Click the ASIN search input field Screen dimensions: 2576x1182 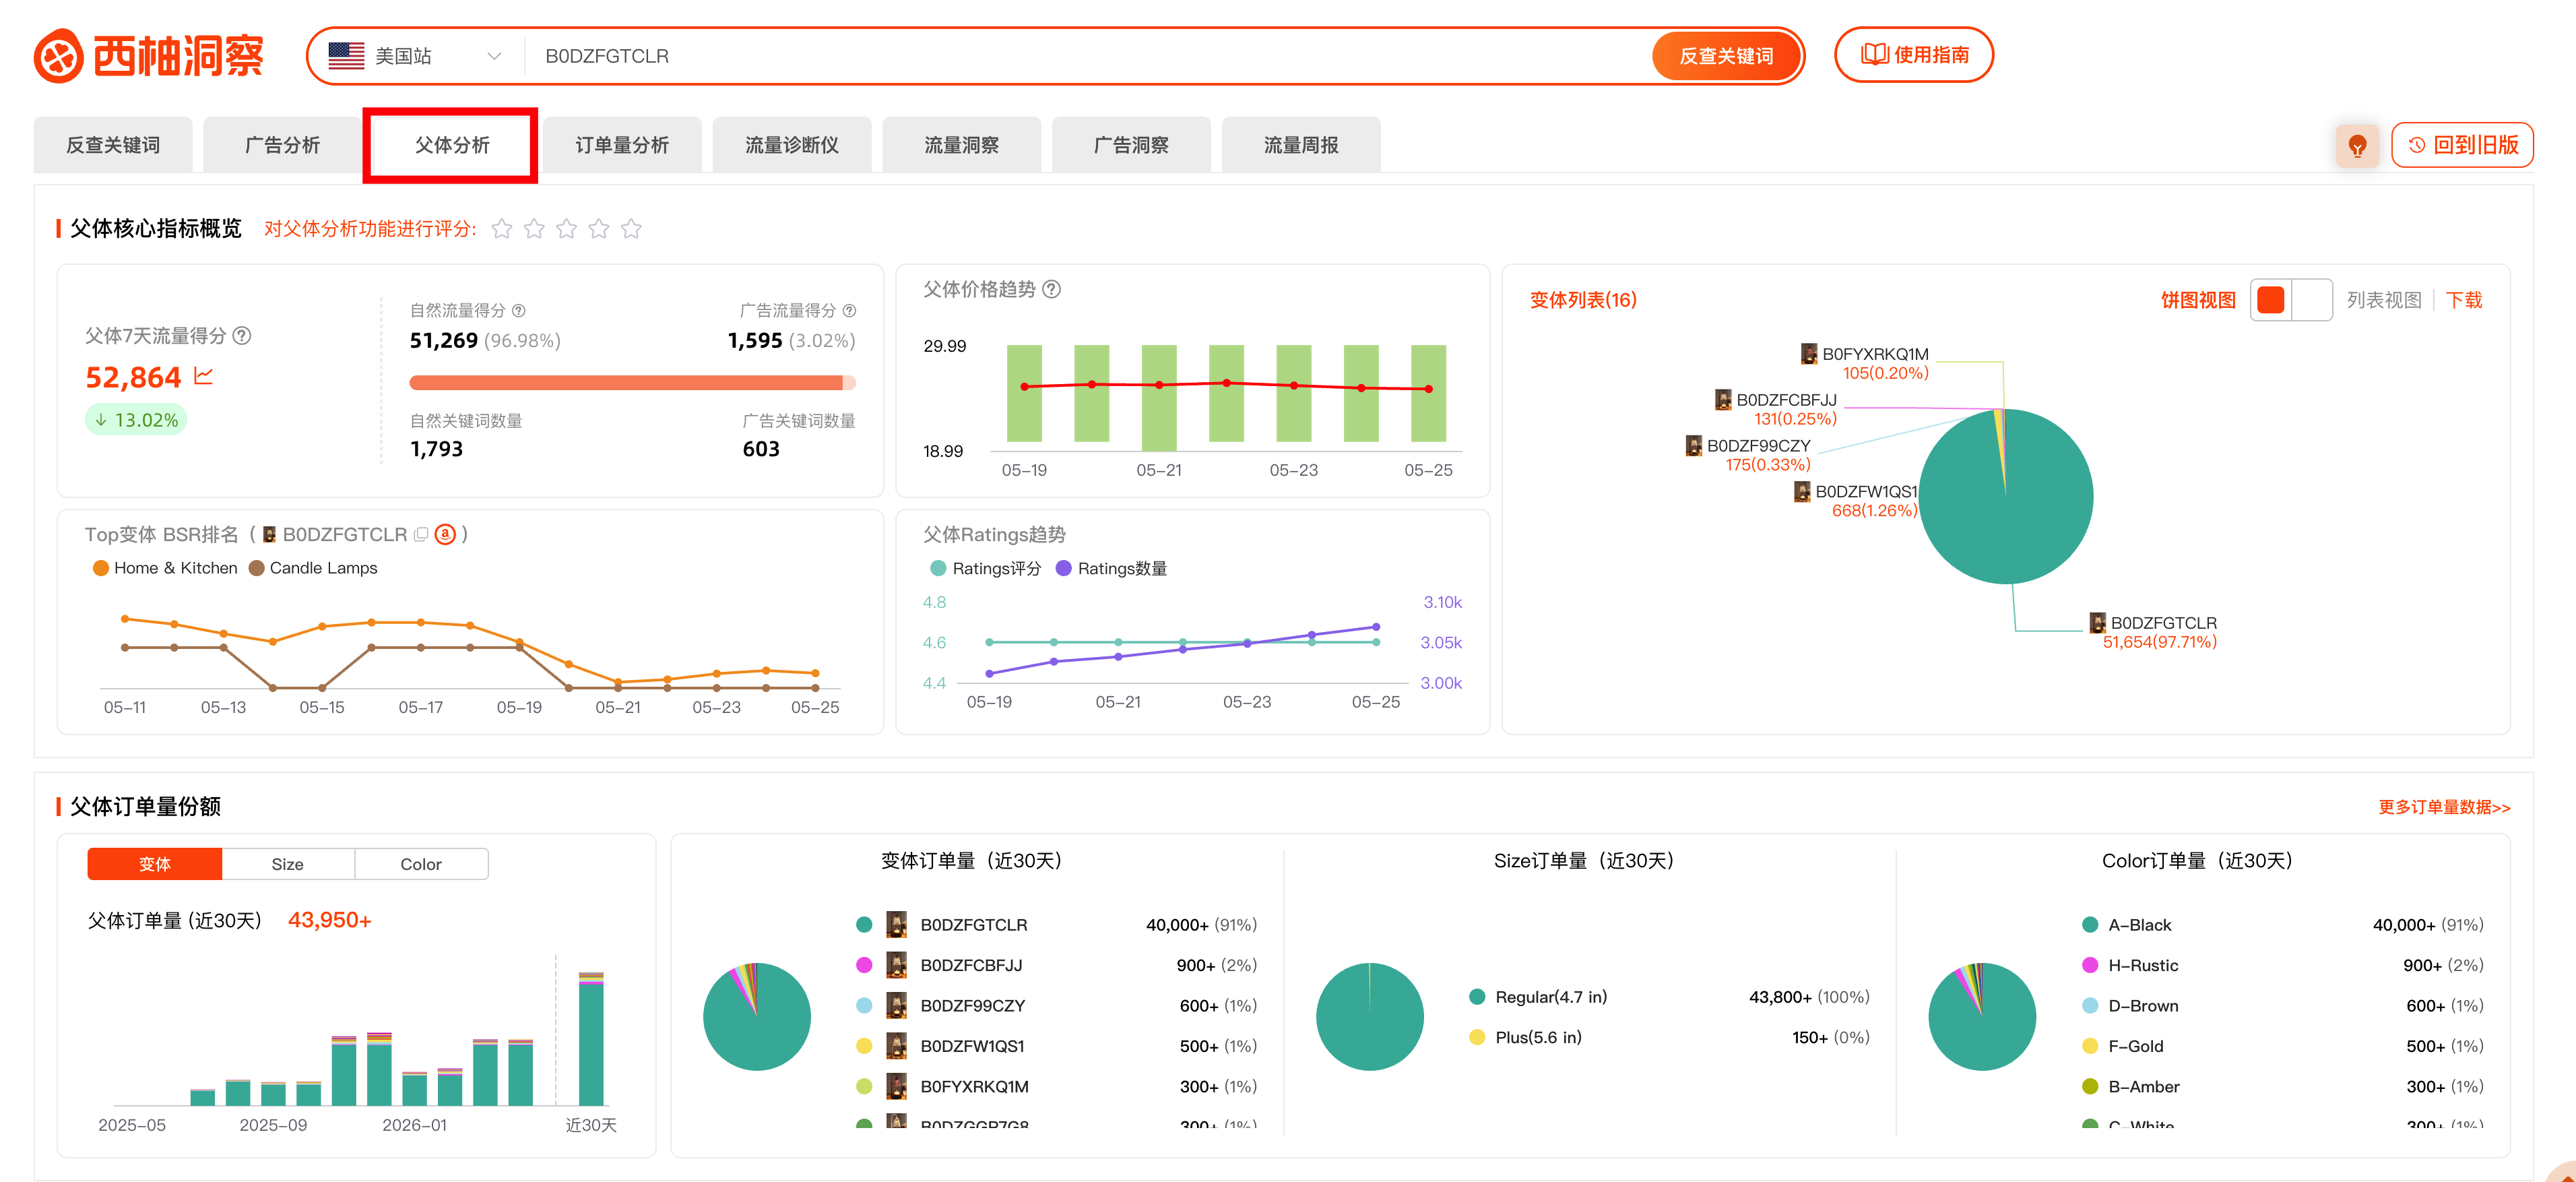point(1090,56)
